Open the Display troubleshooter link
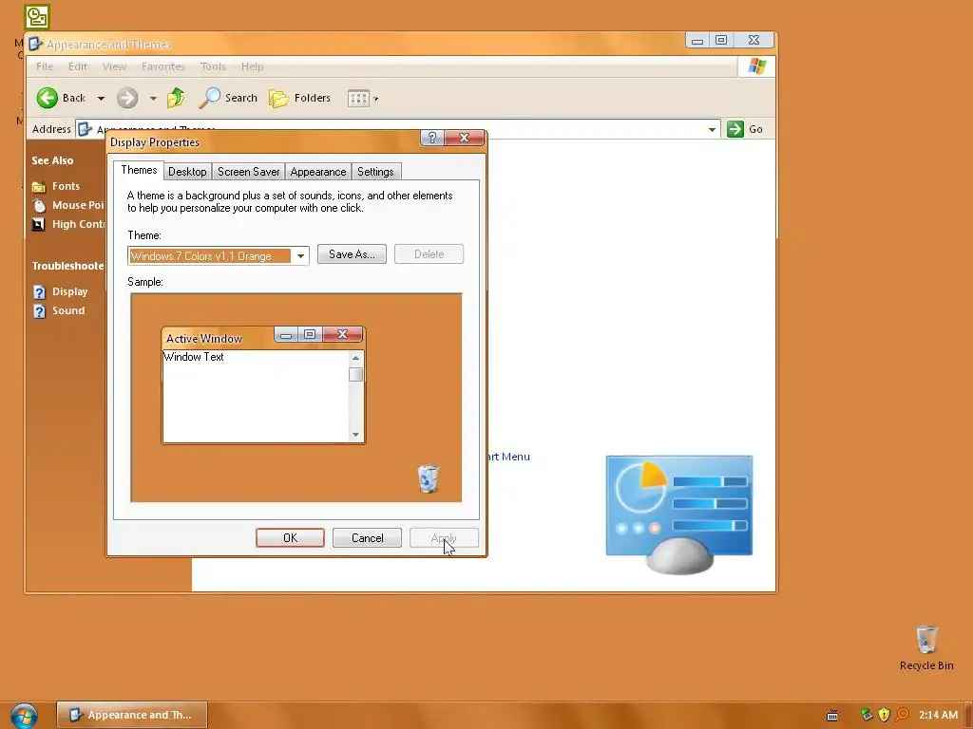Viewport: 973px width, 729px height. pos(69,291)
